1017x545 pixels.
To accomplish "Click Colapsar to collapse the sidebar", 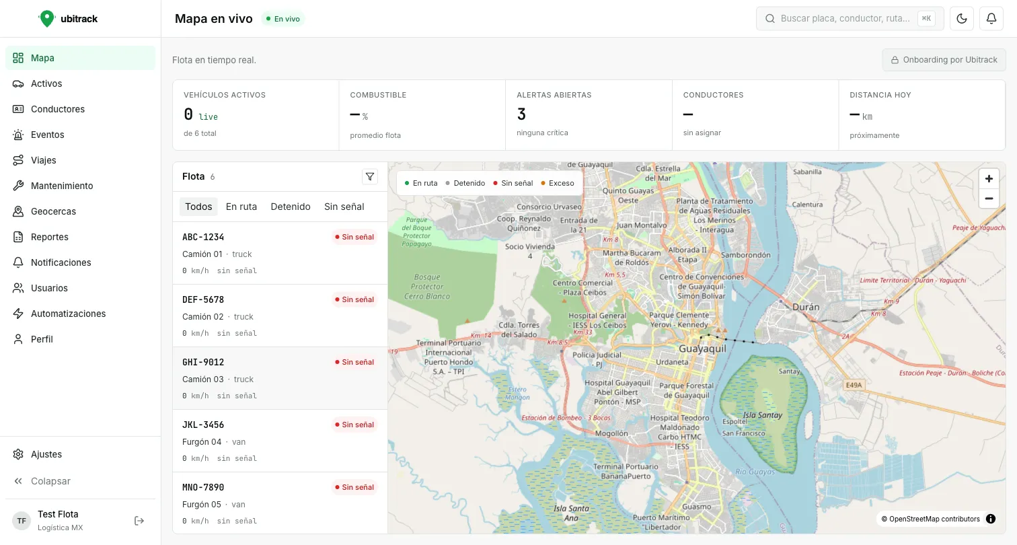I will pyautogui.click(x=80, y=481).
